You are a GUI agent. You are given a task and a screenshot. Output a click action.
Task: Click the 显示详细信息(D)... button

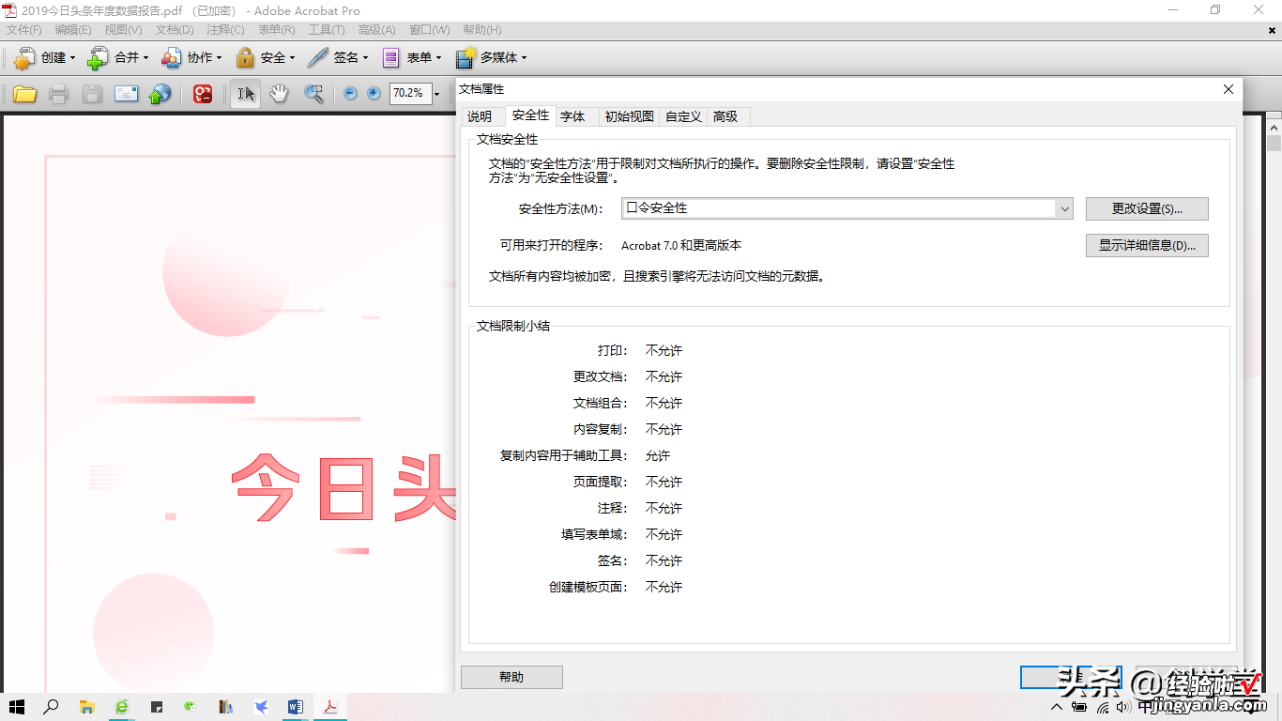[1147, 245]
